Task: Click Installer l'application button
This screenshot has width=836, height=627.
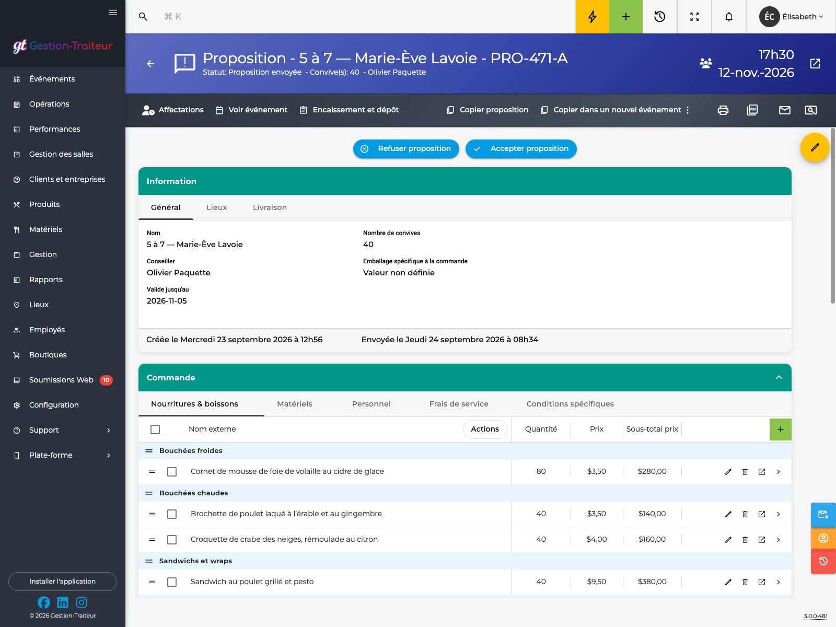Action: 63,582
